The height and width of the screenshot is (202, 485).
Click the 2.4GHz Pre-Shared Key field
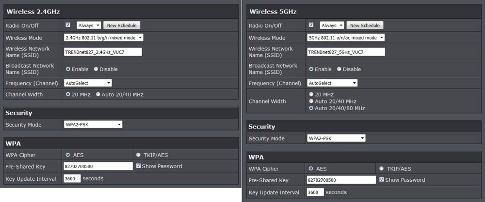pos(98,166)
